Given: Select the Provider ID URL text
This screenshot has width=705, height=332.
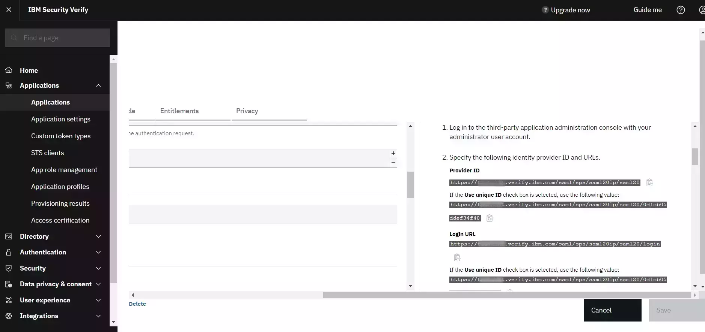Looking at the screenshot, I should click(545, 182).
